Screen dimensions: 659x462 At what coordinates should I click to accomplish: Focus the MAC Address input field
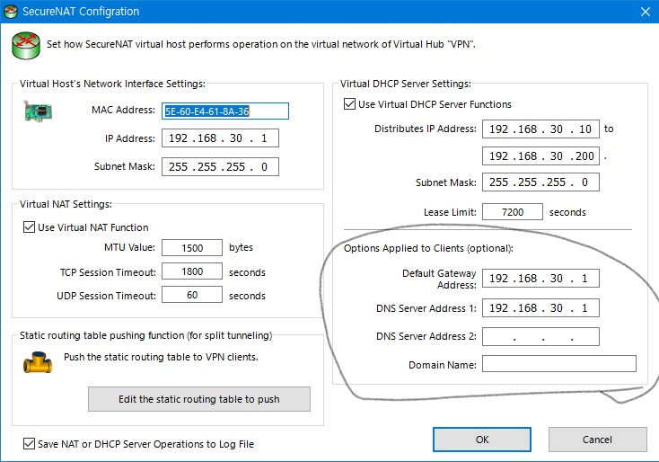pyautogui.click(x=225, y=111)
